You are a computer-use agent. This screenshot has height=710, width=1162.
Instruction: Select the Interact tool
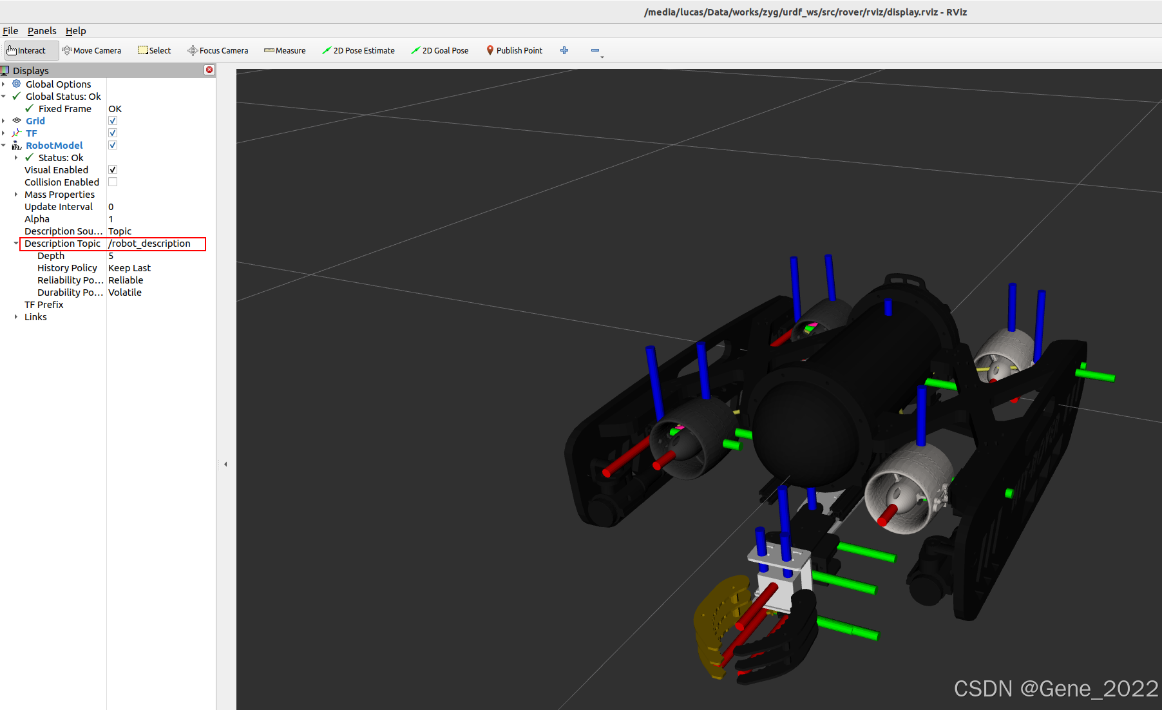[30, 50]
